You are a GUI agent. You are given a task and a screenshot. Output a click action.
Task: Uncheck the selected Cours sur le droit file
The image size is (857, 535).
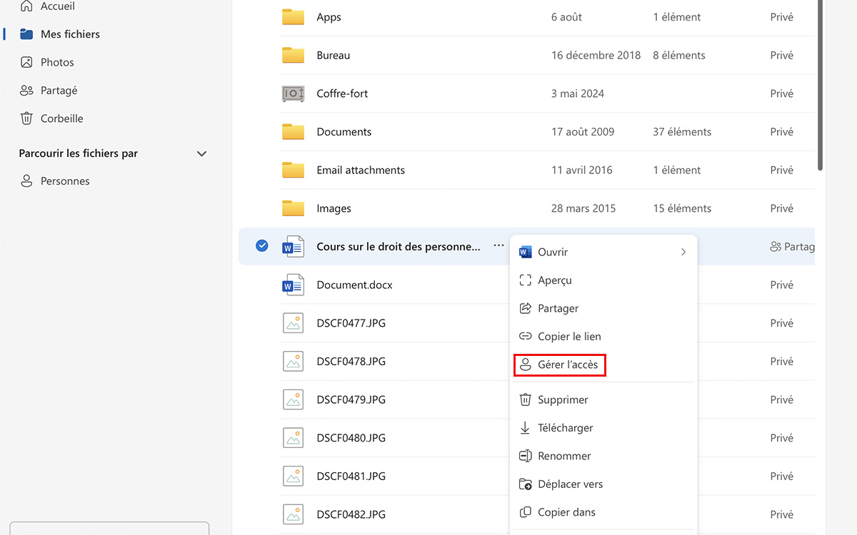click(262, 246)
